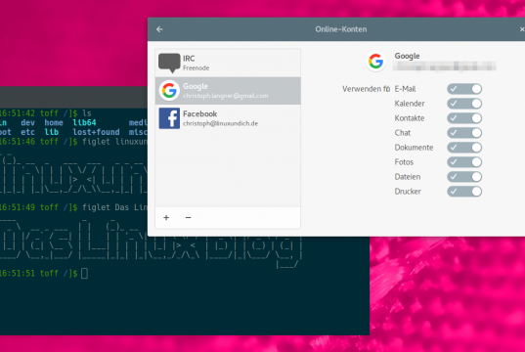Click the large Google logo in details pane
This screenshot has height=352, width=525.
coord(375,62)
